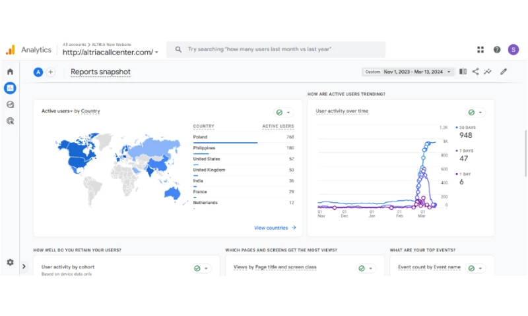
Task: Open the Insights trend icon
Action: pyautogui.click(x=488, y=72)
